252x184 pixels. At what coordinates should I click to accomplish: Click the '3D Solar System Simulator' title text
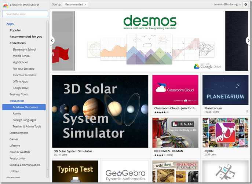click(x=73, y=151)
